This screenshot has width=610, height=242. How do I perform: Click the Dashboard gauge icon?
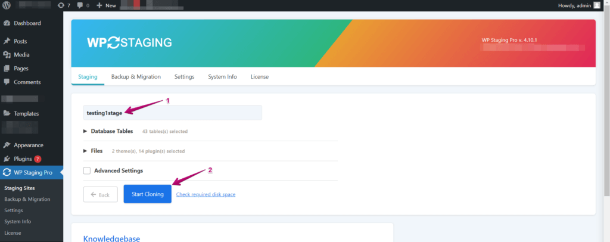pyautogui.click(x=7, y=23)
